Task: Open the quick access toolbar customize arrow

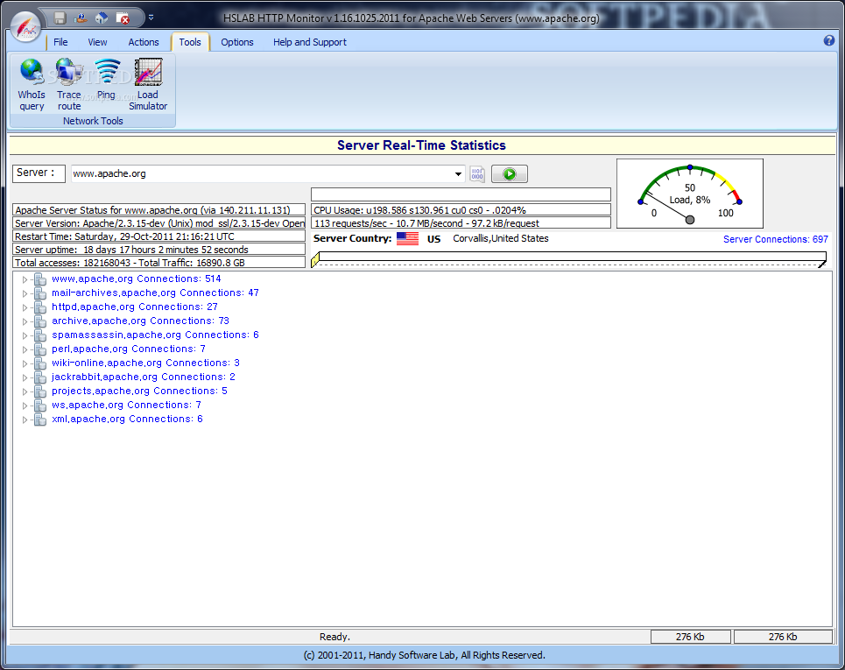Action: click(151, 18)
